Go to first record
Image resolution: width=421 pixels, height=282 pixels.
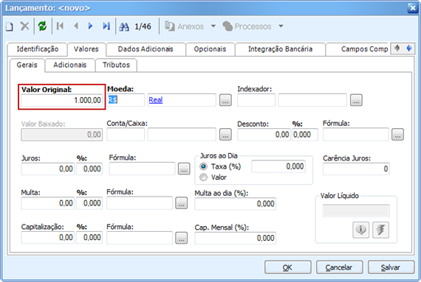coord(60,27)
